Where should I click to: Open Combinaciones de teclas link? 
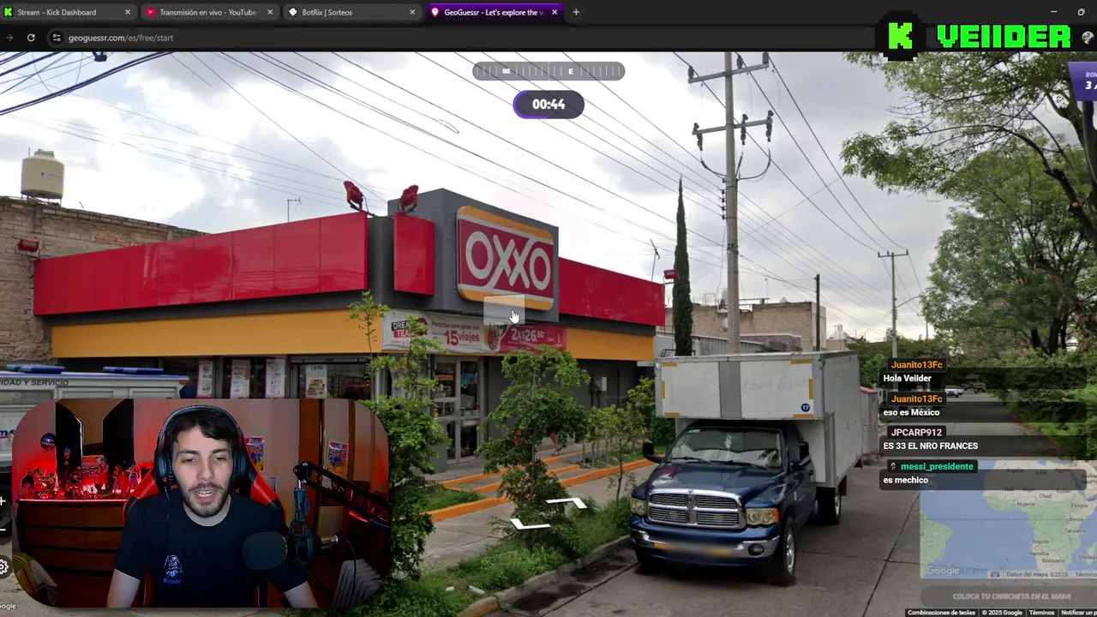pyautogui.click(x=941, y=613)
